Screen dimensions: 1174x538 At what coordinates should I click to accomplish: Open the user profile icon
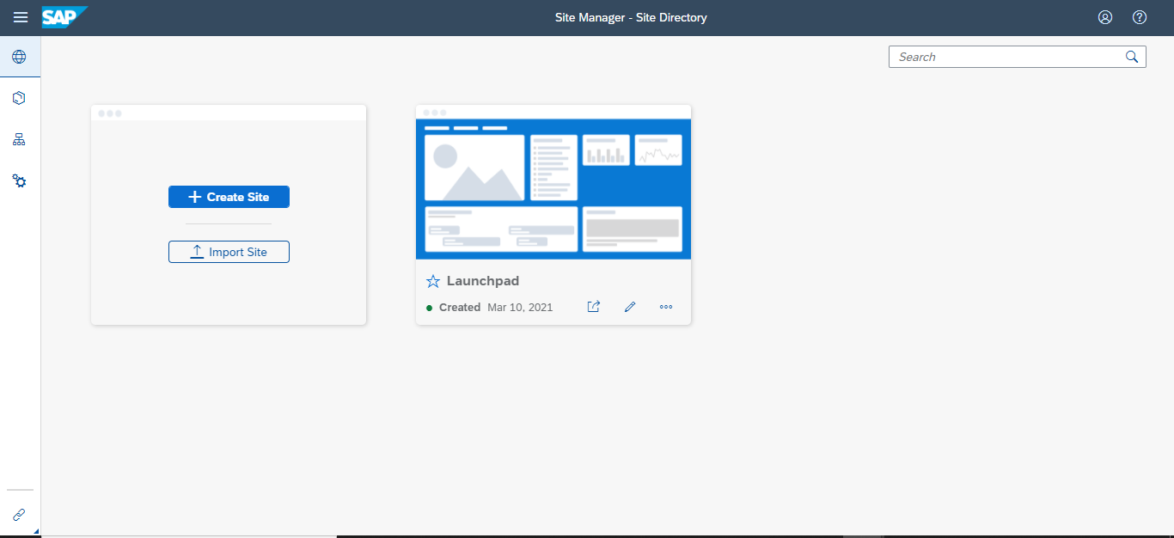(x=1105, y=17)
